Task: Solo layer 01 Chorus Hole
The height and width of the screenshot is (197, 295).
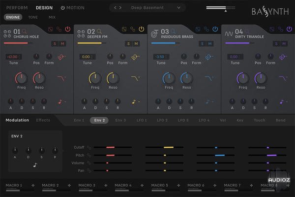Action: coord(55,44)
